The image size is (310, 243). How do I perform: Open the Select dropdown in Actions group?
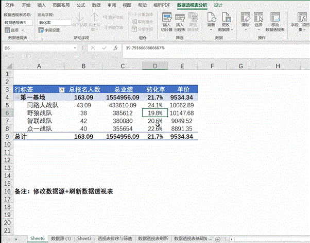(259, 25)
